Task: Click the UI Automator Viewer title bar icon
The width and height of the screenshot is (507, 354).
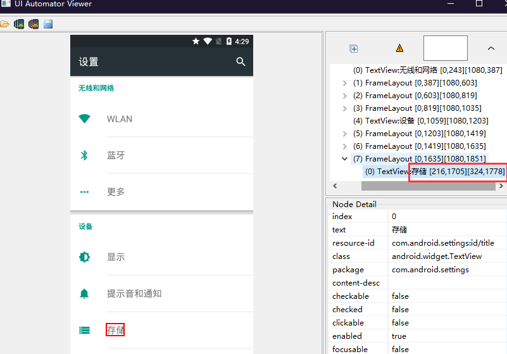Action: [x=6, y=4]
